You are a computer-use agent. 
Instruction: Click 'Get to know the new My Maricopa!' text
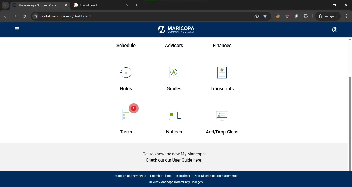[174, 154]
